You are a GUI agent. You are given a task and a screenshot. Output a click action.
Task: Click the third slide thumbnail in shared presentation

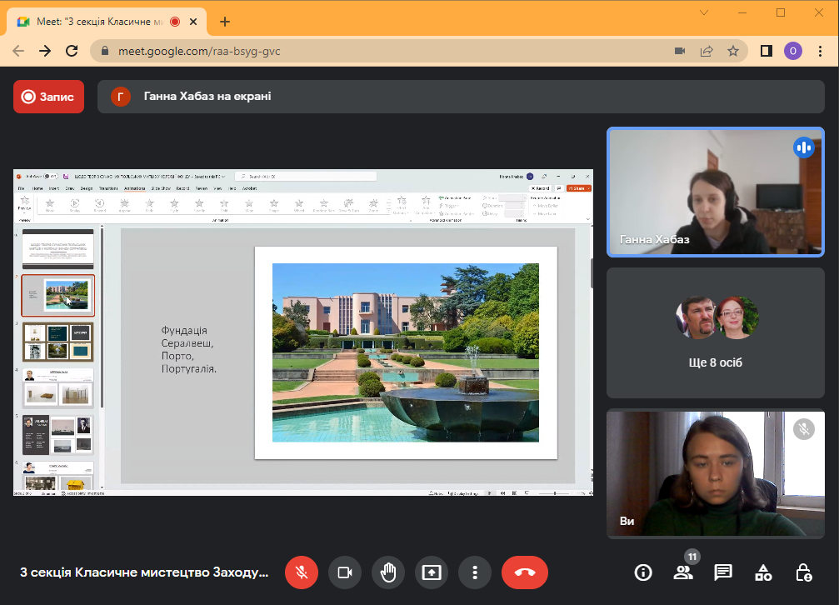click(x=57, y=342)
